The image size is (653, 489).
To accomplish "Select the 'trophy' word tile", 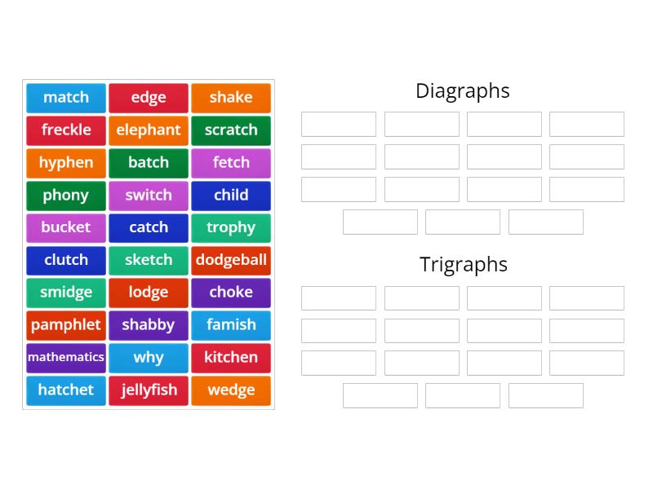I will coord(231,227).
